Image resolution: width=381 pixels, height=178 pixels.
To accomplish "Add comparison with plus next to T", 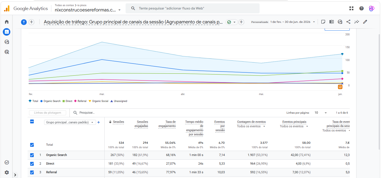I will [32, 22].
